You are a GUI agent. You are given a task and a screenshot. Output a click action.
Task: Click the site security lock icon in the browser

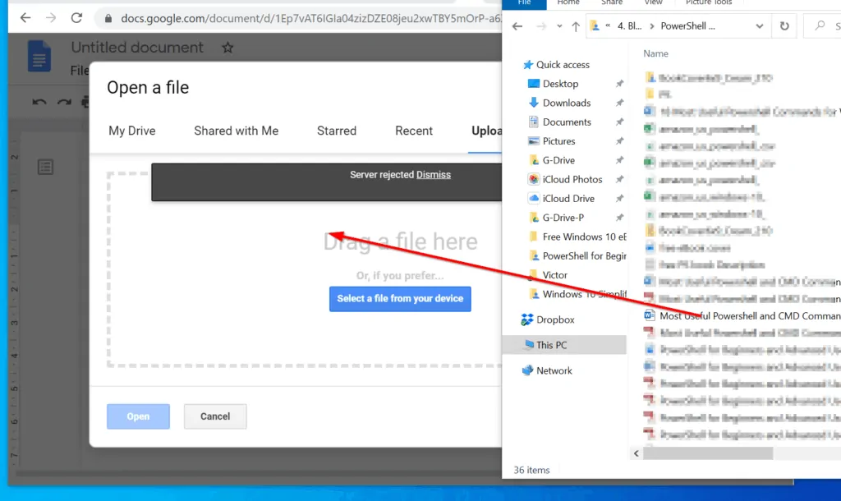point(108,16)
